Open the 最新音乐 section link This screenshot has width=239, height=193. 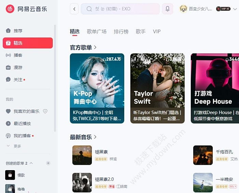point(83,137)
